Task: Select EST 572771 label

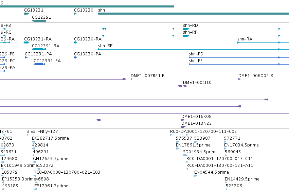Action: tap(232, 138)
